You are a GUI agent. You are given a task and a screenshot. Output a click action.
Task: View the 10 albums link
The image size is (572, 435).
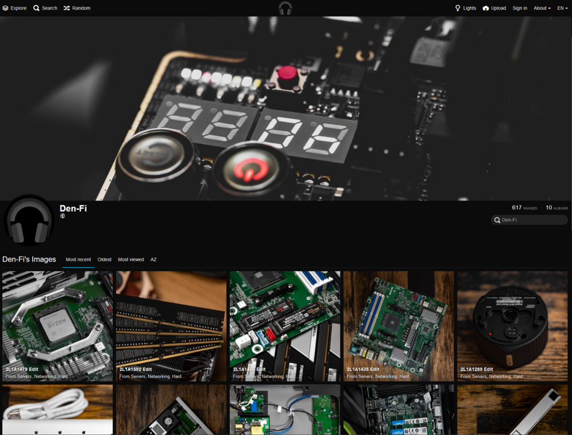(x=556, y=208)
